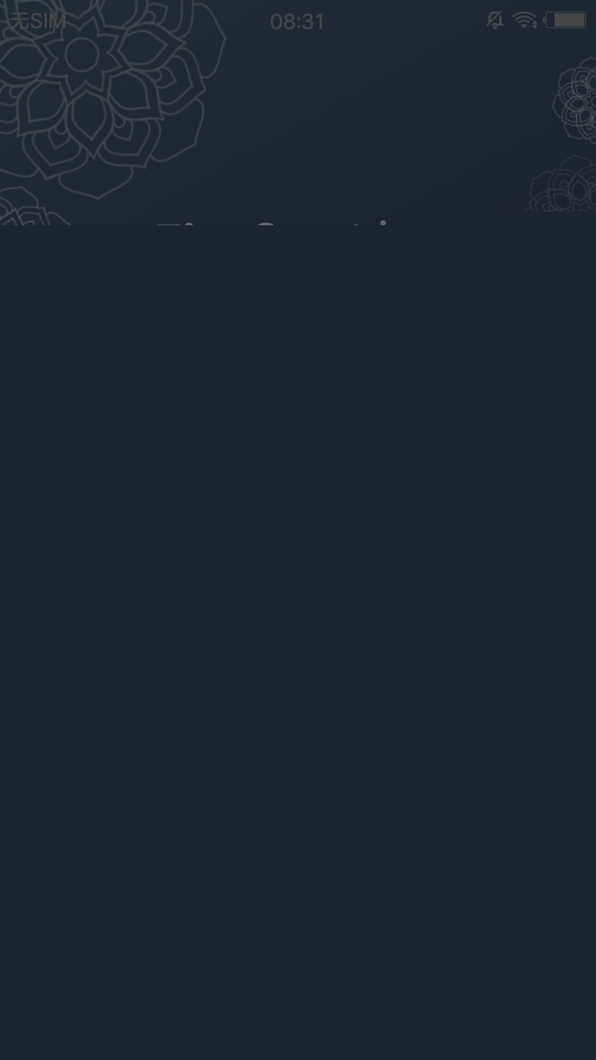Tap the Wi-Fi signal icon
This screenshot has width=596, height=1060.
click(x=525, y=21)
